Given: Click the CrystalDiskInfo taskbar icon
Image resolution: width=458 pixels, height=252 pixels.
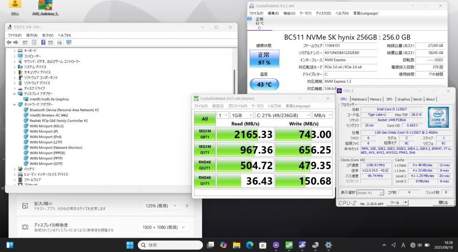Looking at the screenshot, I should [x=302, y=245].
